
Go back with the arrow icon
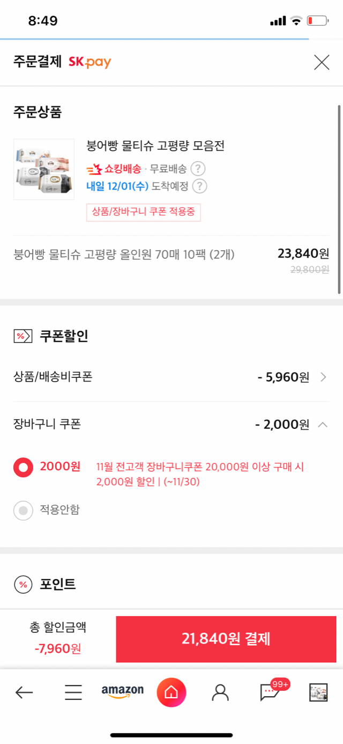point(24,692)
